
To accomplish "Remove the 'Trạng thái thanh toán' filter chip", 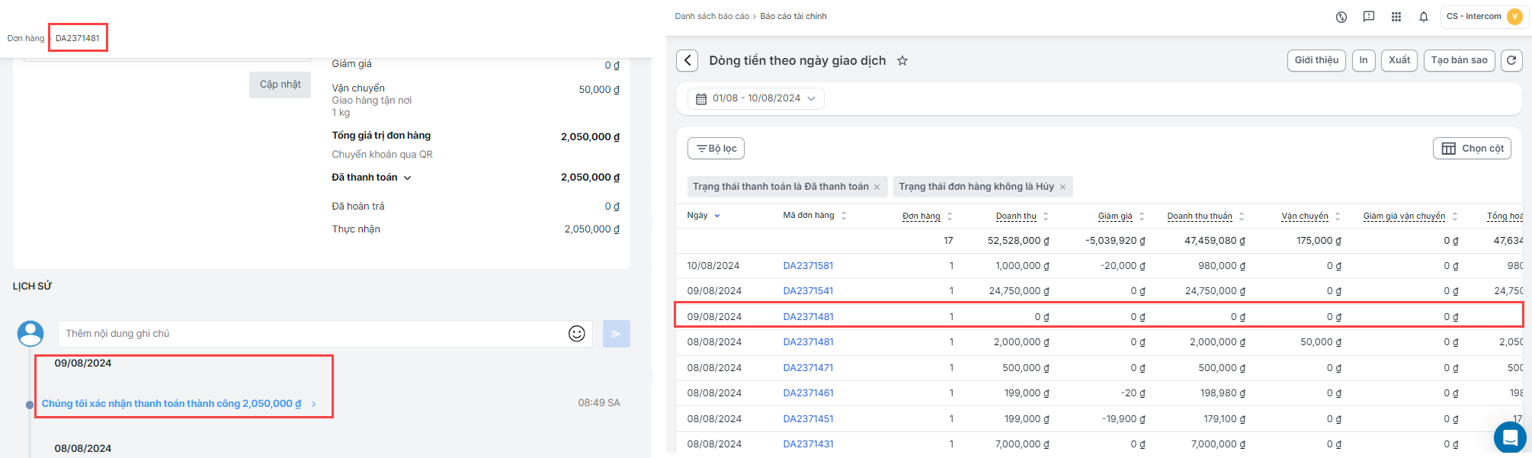I will (x=877, y=187).
